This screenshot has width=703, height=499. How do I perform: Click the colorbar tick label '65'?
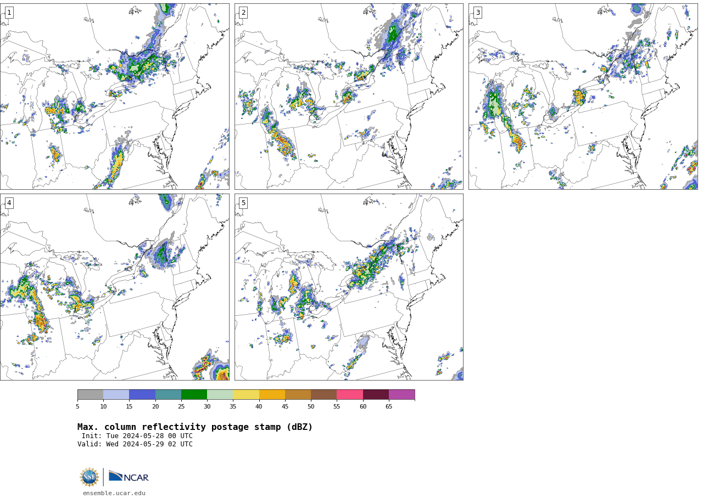click(389, 407)
